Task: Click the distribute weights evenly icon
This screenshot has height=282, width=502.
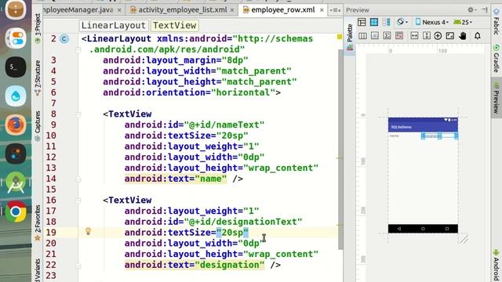Action: 362,35
